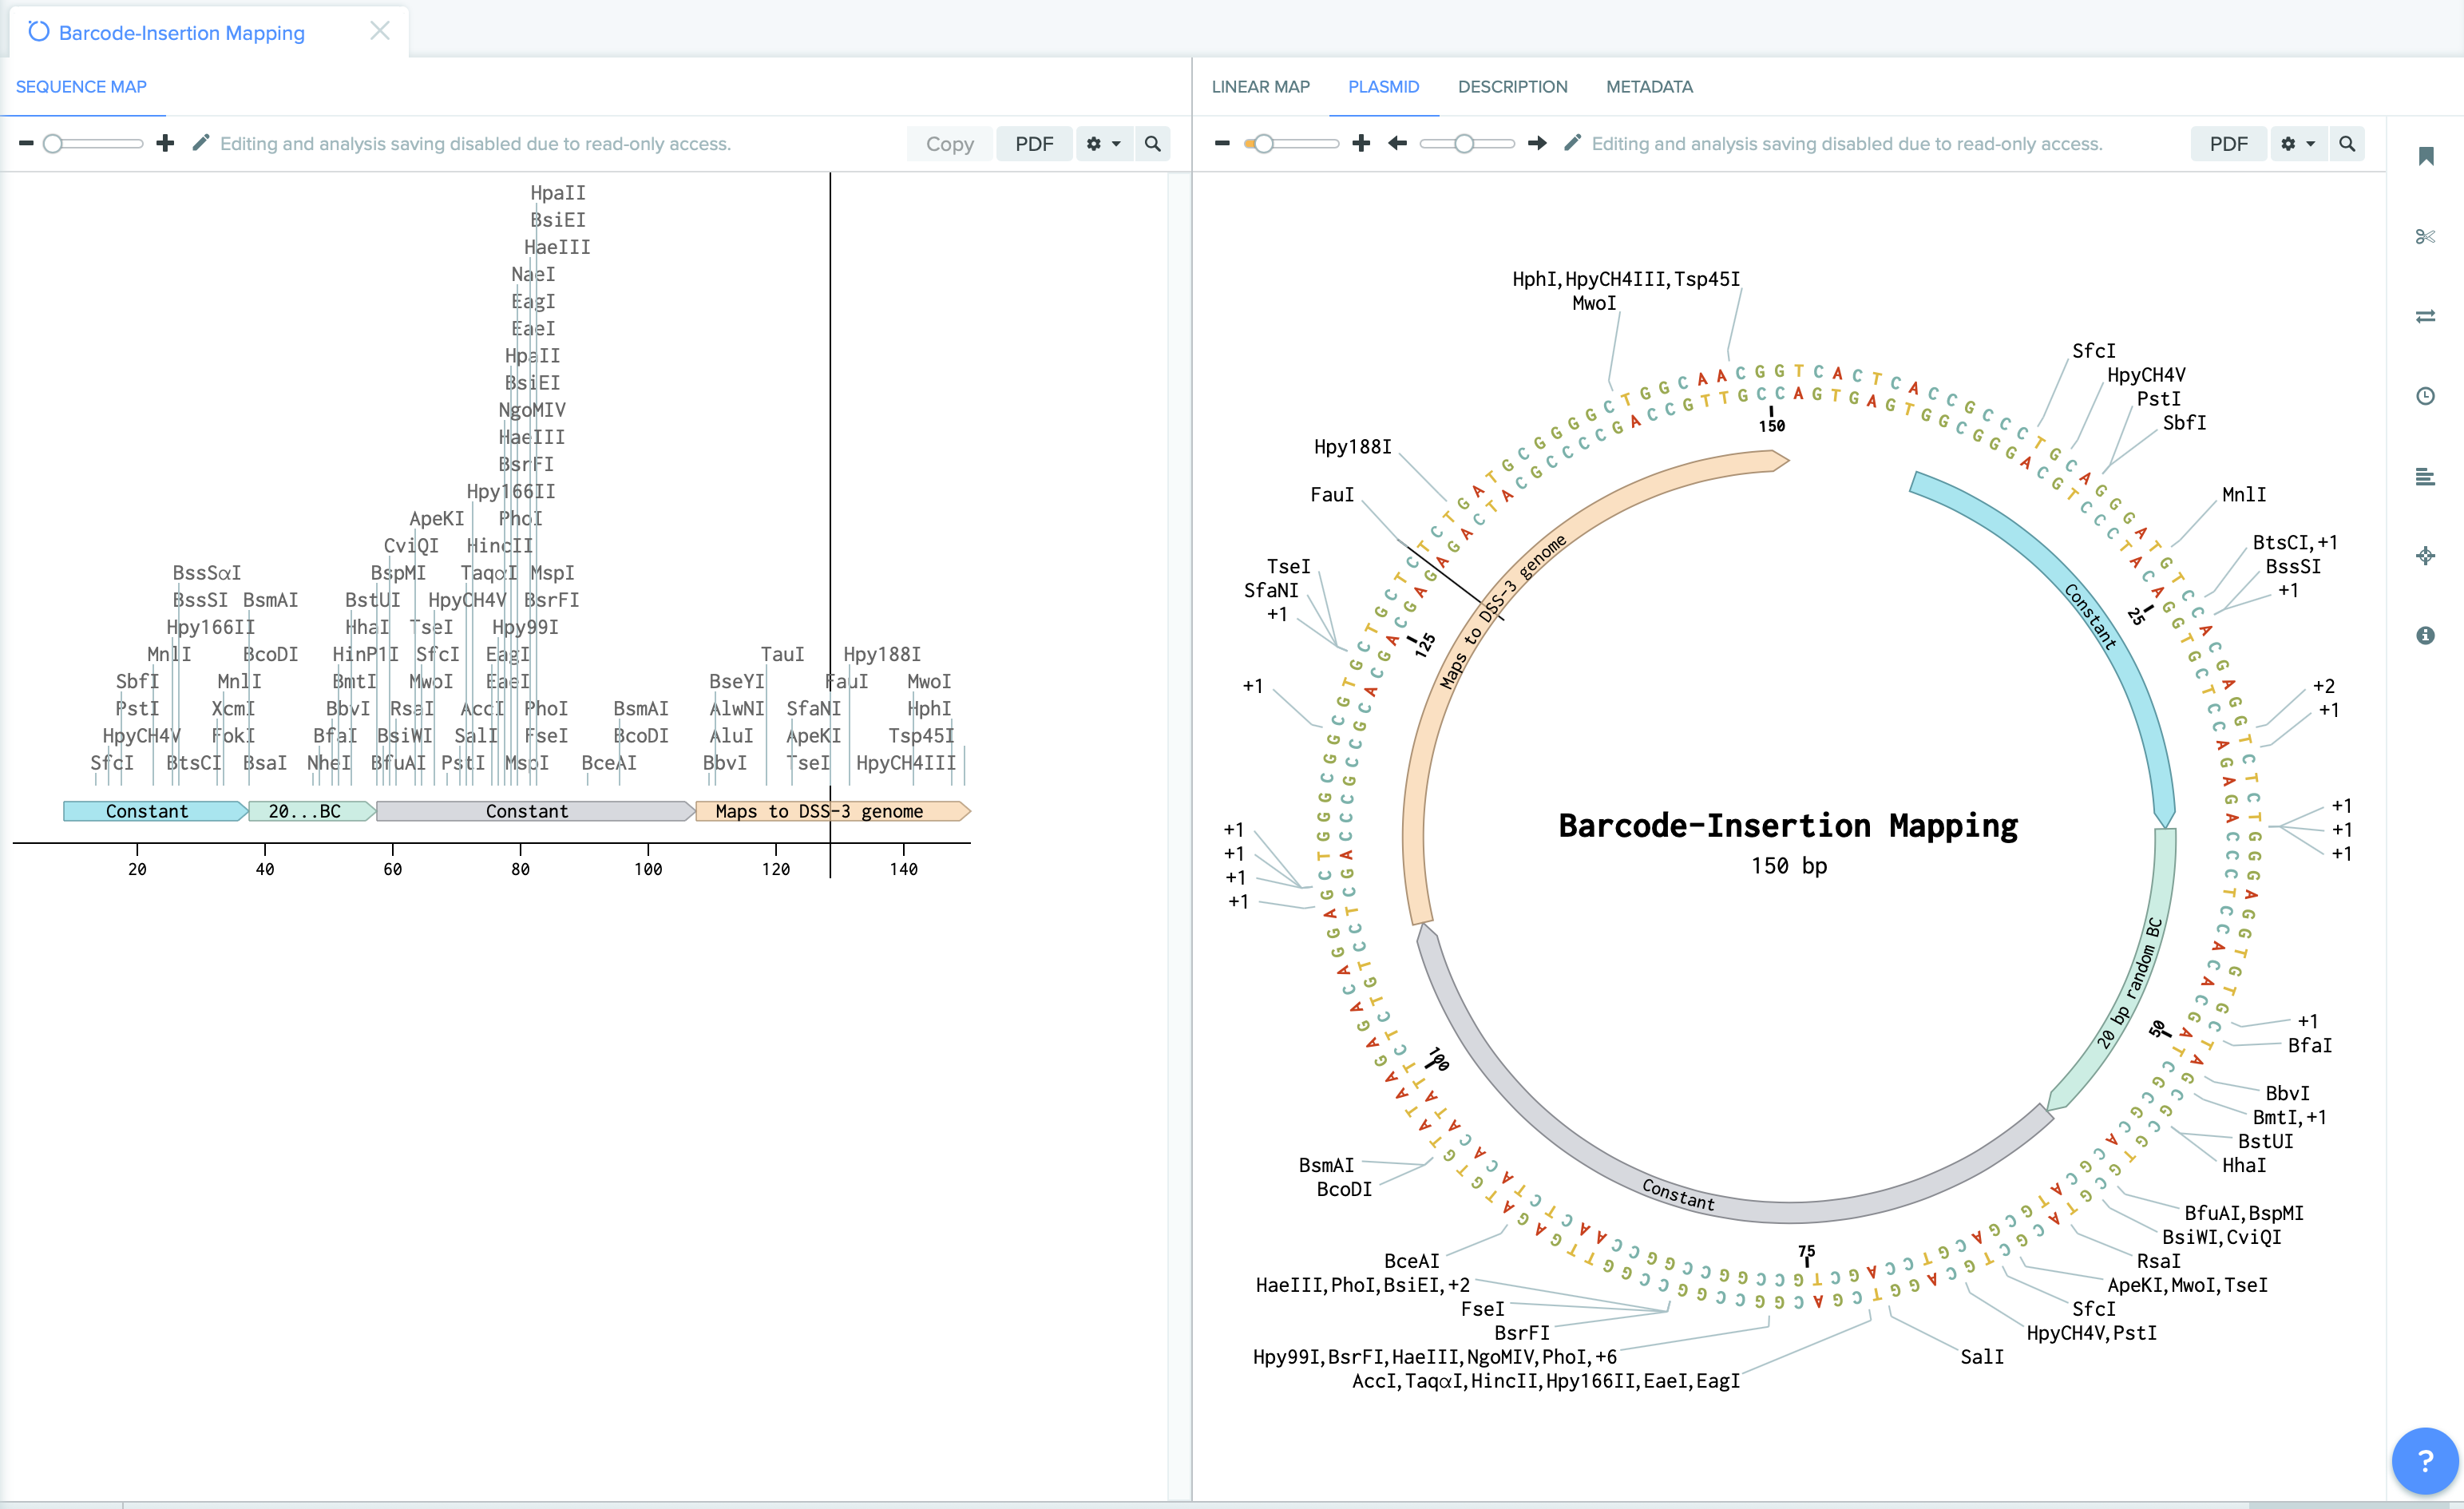The image size is (2464, 1509).
Task: Open the alignments lines icon
Action: (x=2425, y=476)
